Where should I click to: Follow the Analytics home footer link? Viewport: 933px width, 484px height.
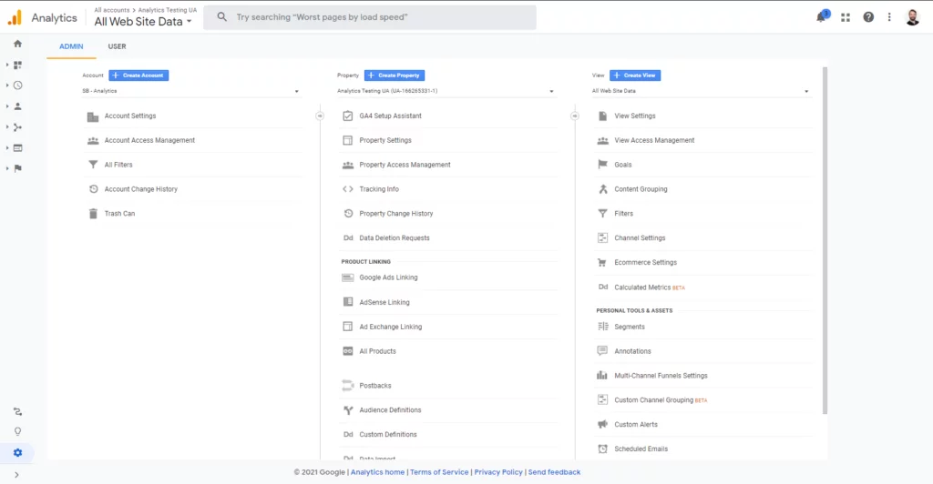(377, 472)
